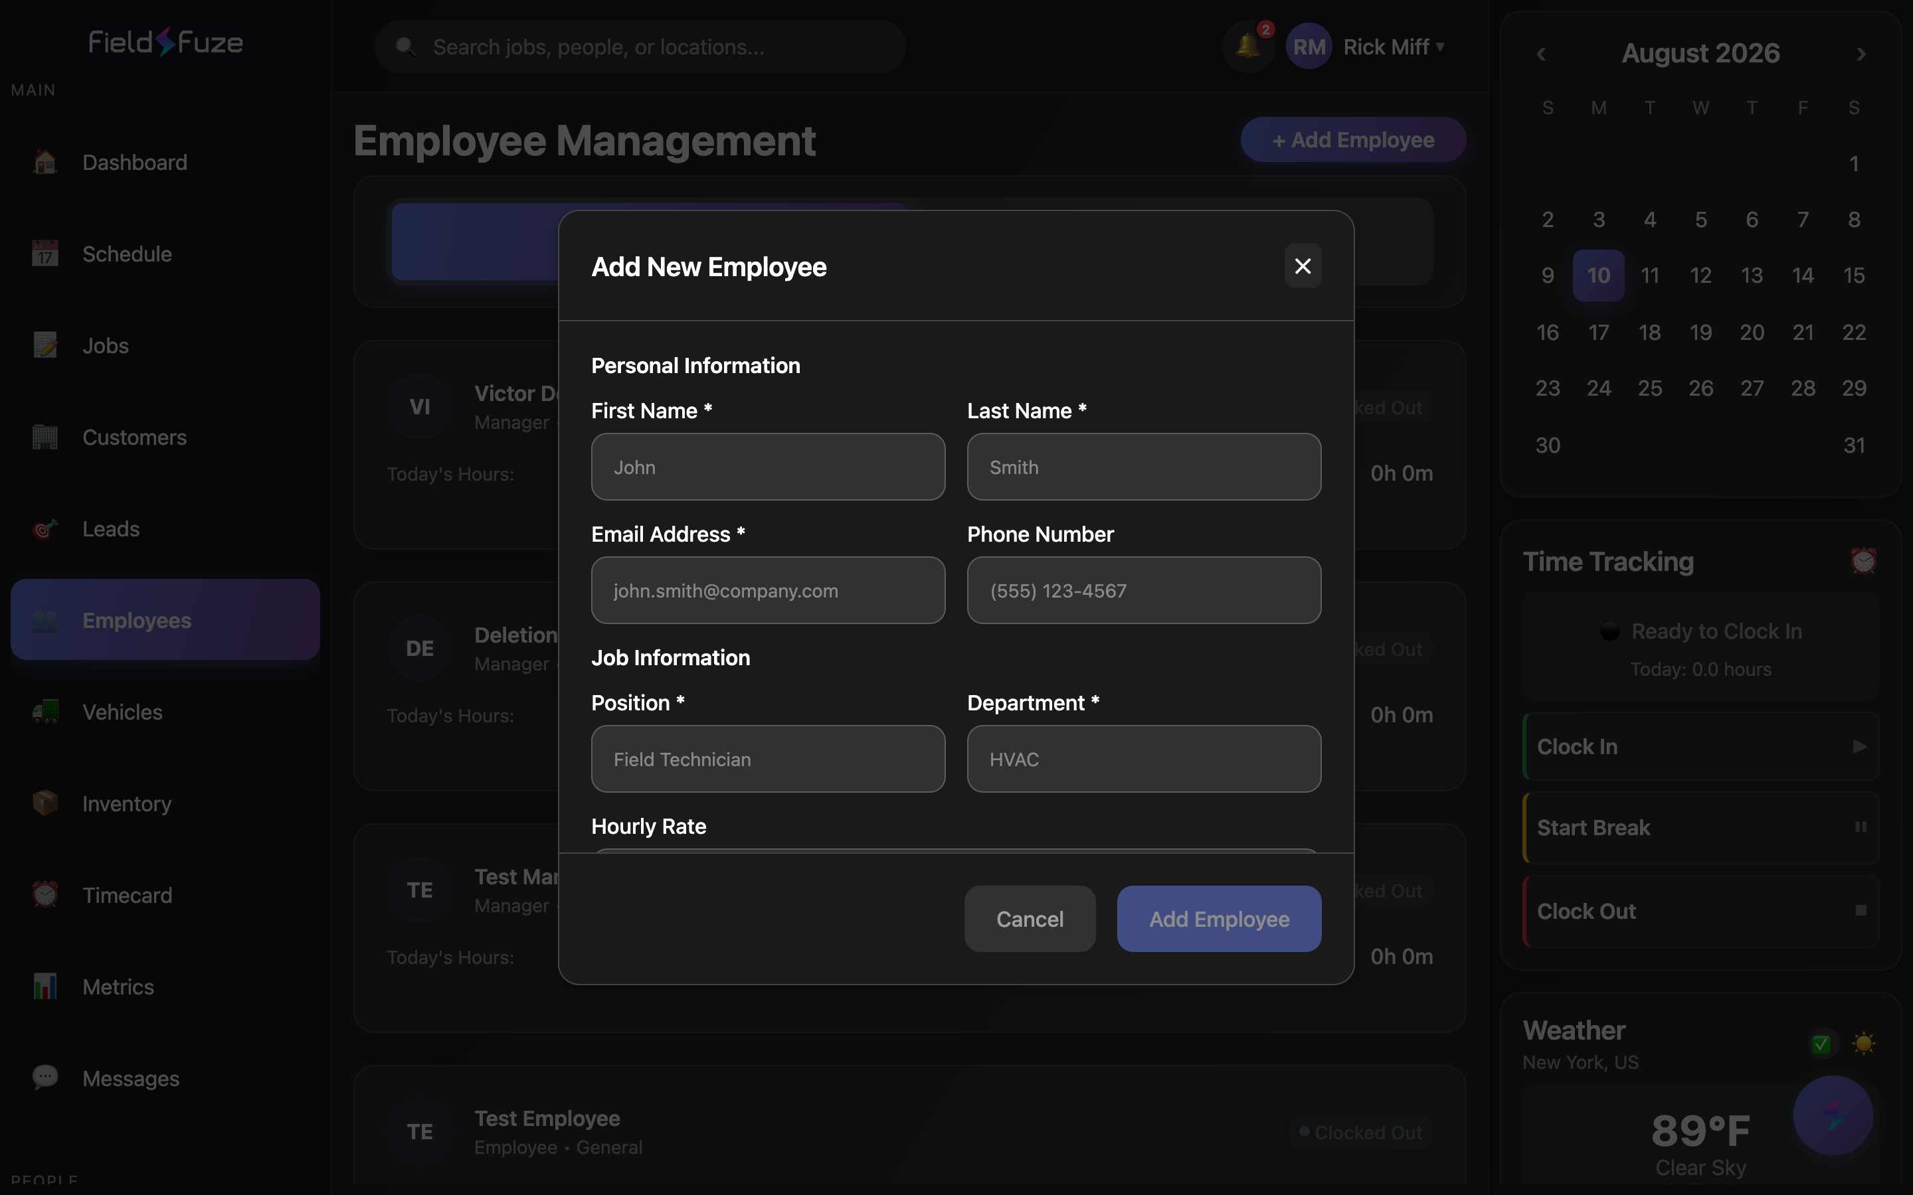Click the VI employee avatar
This screenshot has width=1913, height=1195.
(420, 406)
